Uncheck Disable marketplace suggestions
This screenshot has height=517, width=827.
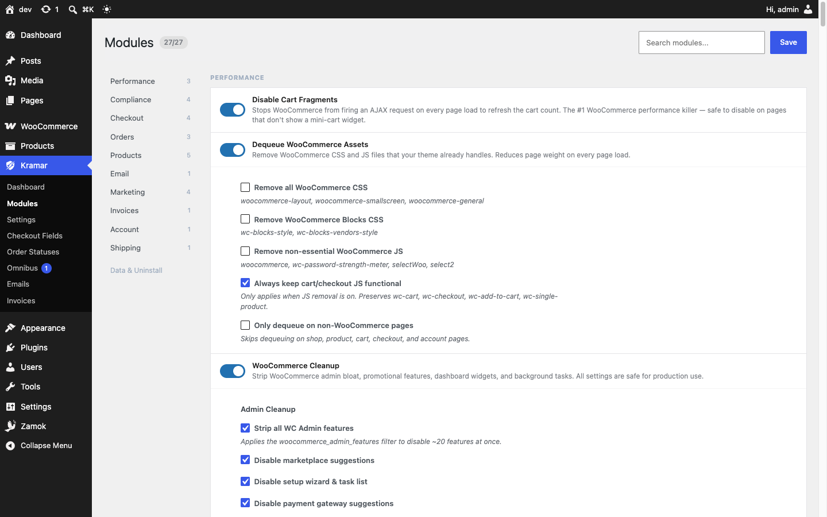(x=245, y=460)
